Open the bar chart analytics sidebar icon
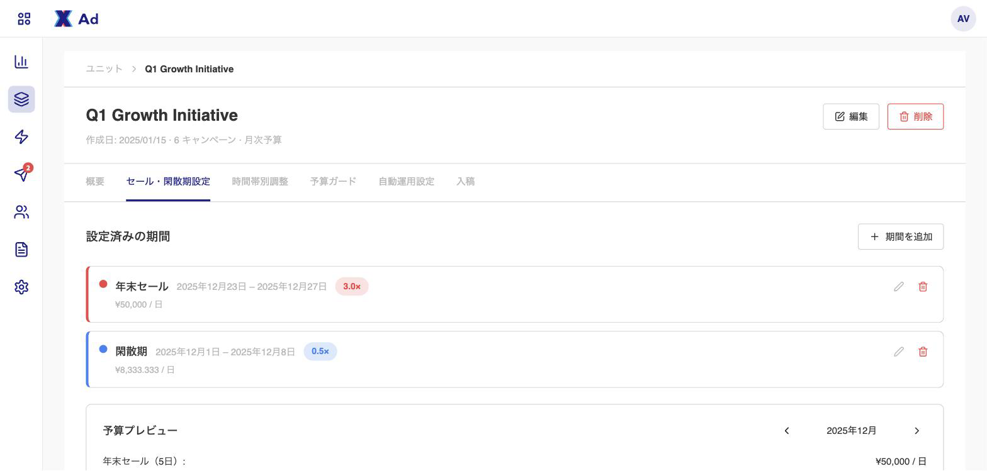The width and height of the screenshot is (987, 471). click(21, 62)
